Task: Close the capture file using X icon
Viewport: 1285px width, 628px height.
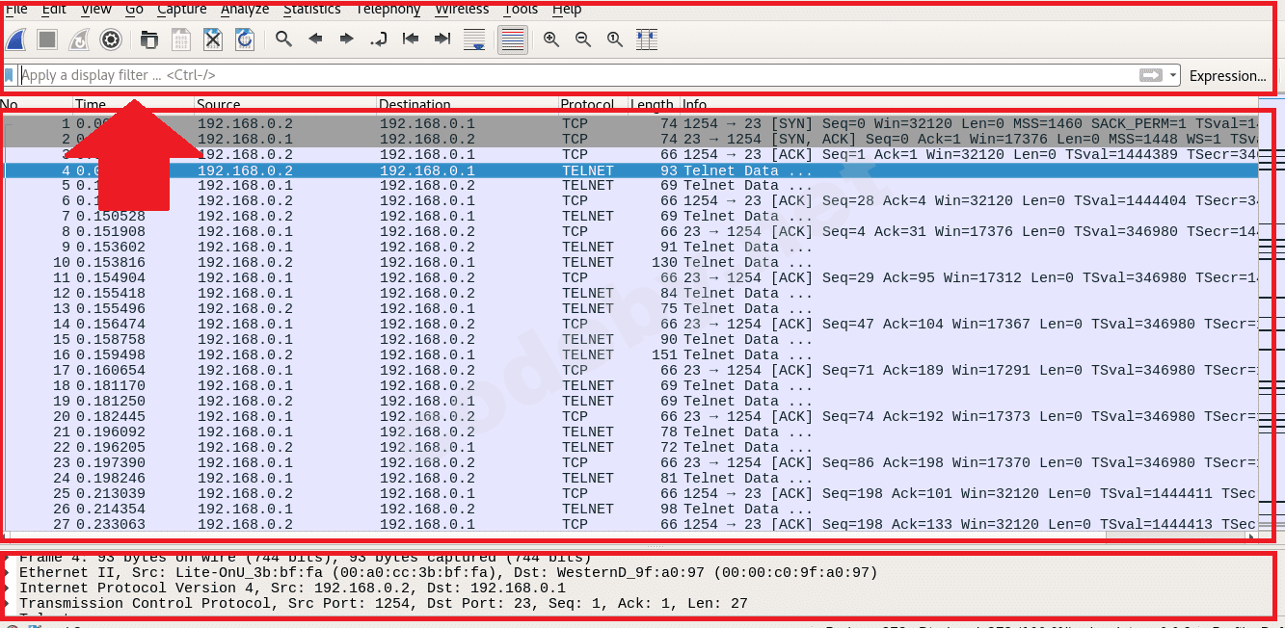Action: [213, 39]
